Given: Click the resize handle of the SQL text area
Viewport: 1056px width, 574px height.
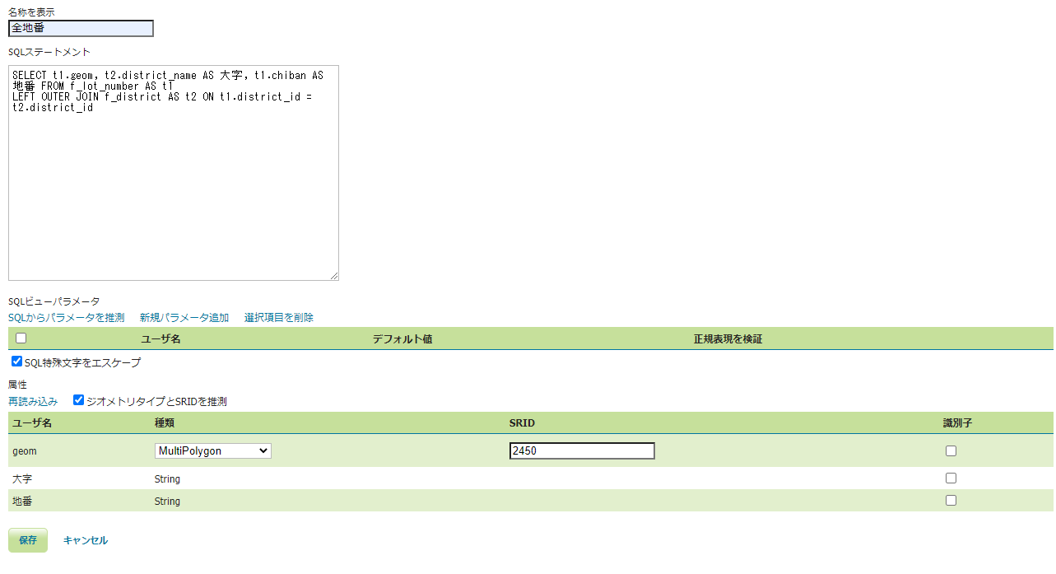Looking at the screenshot, I should coord(334,276).
